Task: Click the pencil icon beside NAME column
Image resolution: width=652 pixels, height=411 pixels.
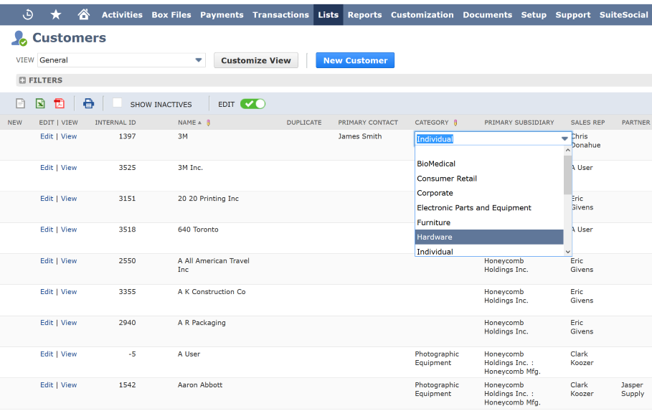Action: [x=208, y=123]
